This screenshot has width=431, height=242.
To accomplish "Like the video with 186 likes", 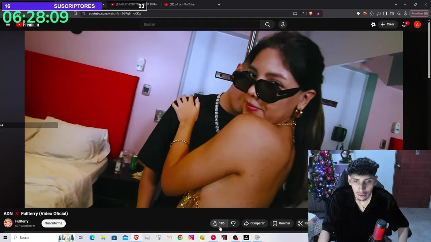I will pyautogui.click(x=219, y=223).
